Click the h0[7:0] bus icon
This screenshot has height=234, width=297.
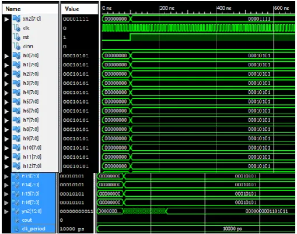tap(16, 55)
